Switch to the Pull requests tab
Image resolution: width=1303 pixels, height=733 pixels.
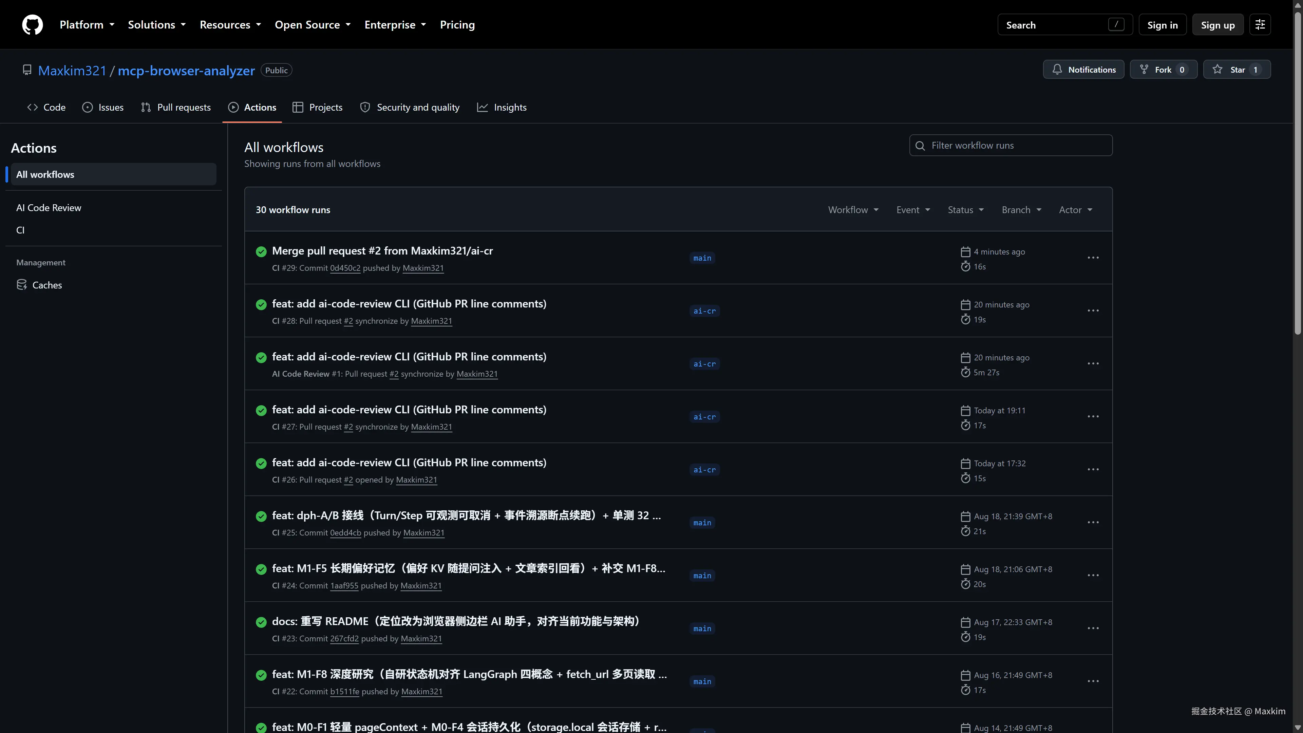tap(176, 107)
